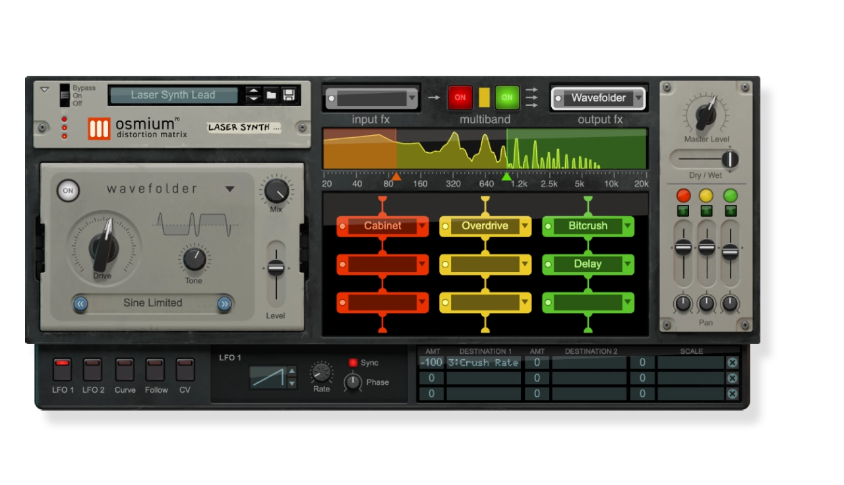Toggle the red multiband ON switch
The width and height of the screenshot is (844, 485).
tap(460, 98)
